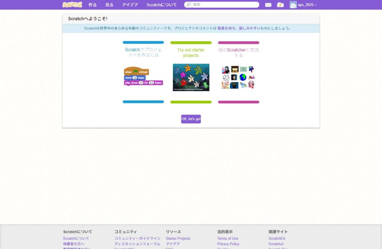Viewport: 382px width, 249px height.
Task: Click the starfish starter project thumbnail
Action: click(191, 77)
